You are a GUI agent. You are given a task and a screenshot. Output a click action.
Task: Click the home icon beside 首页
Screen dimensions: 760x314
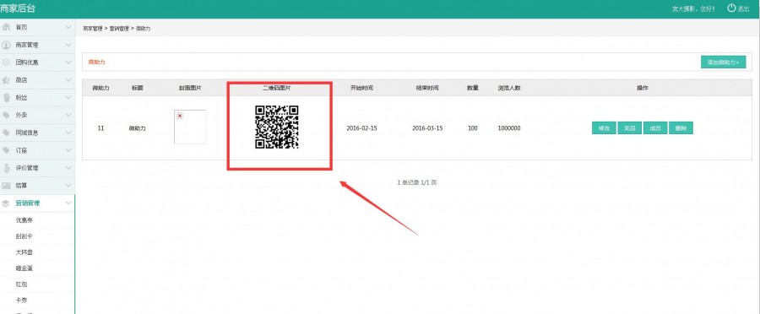point(6,27)
